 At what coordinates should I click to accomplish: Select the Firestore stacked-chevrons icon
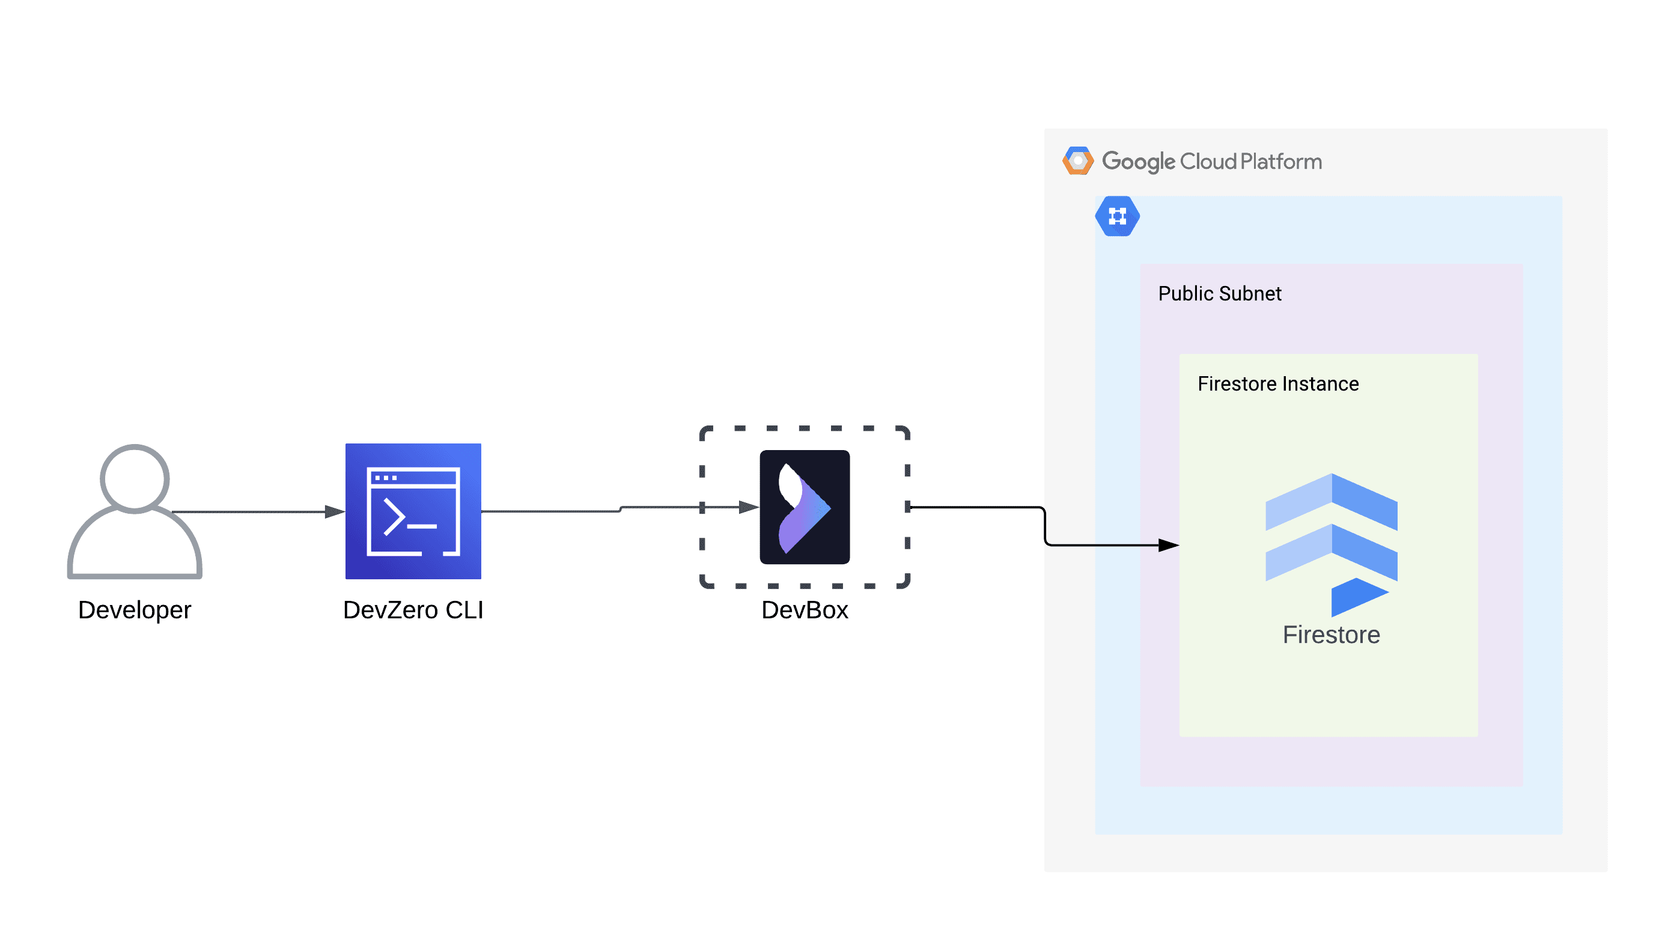[1331, 545]
